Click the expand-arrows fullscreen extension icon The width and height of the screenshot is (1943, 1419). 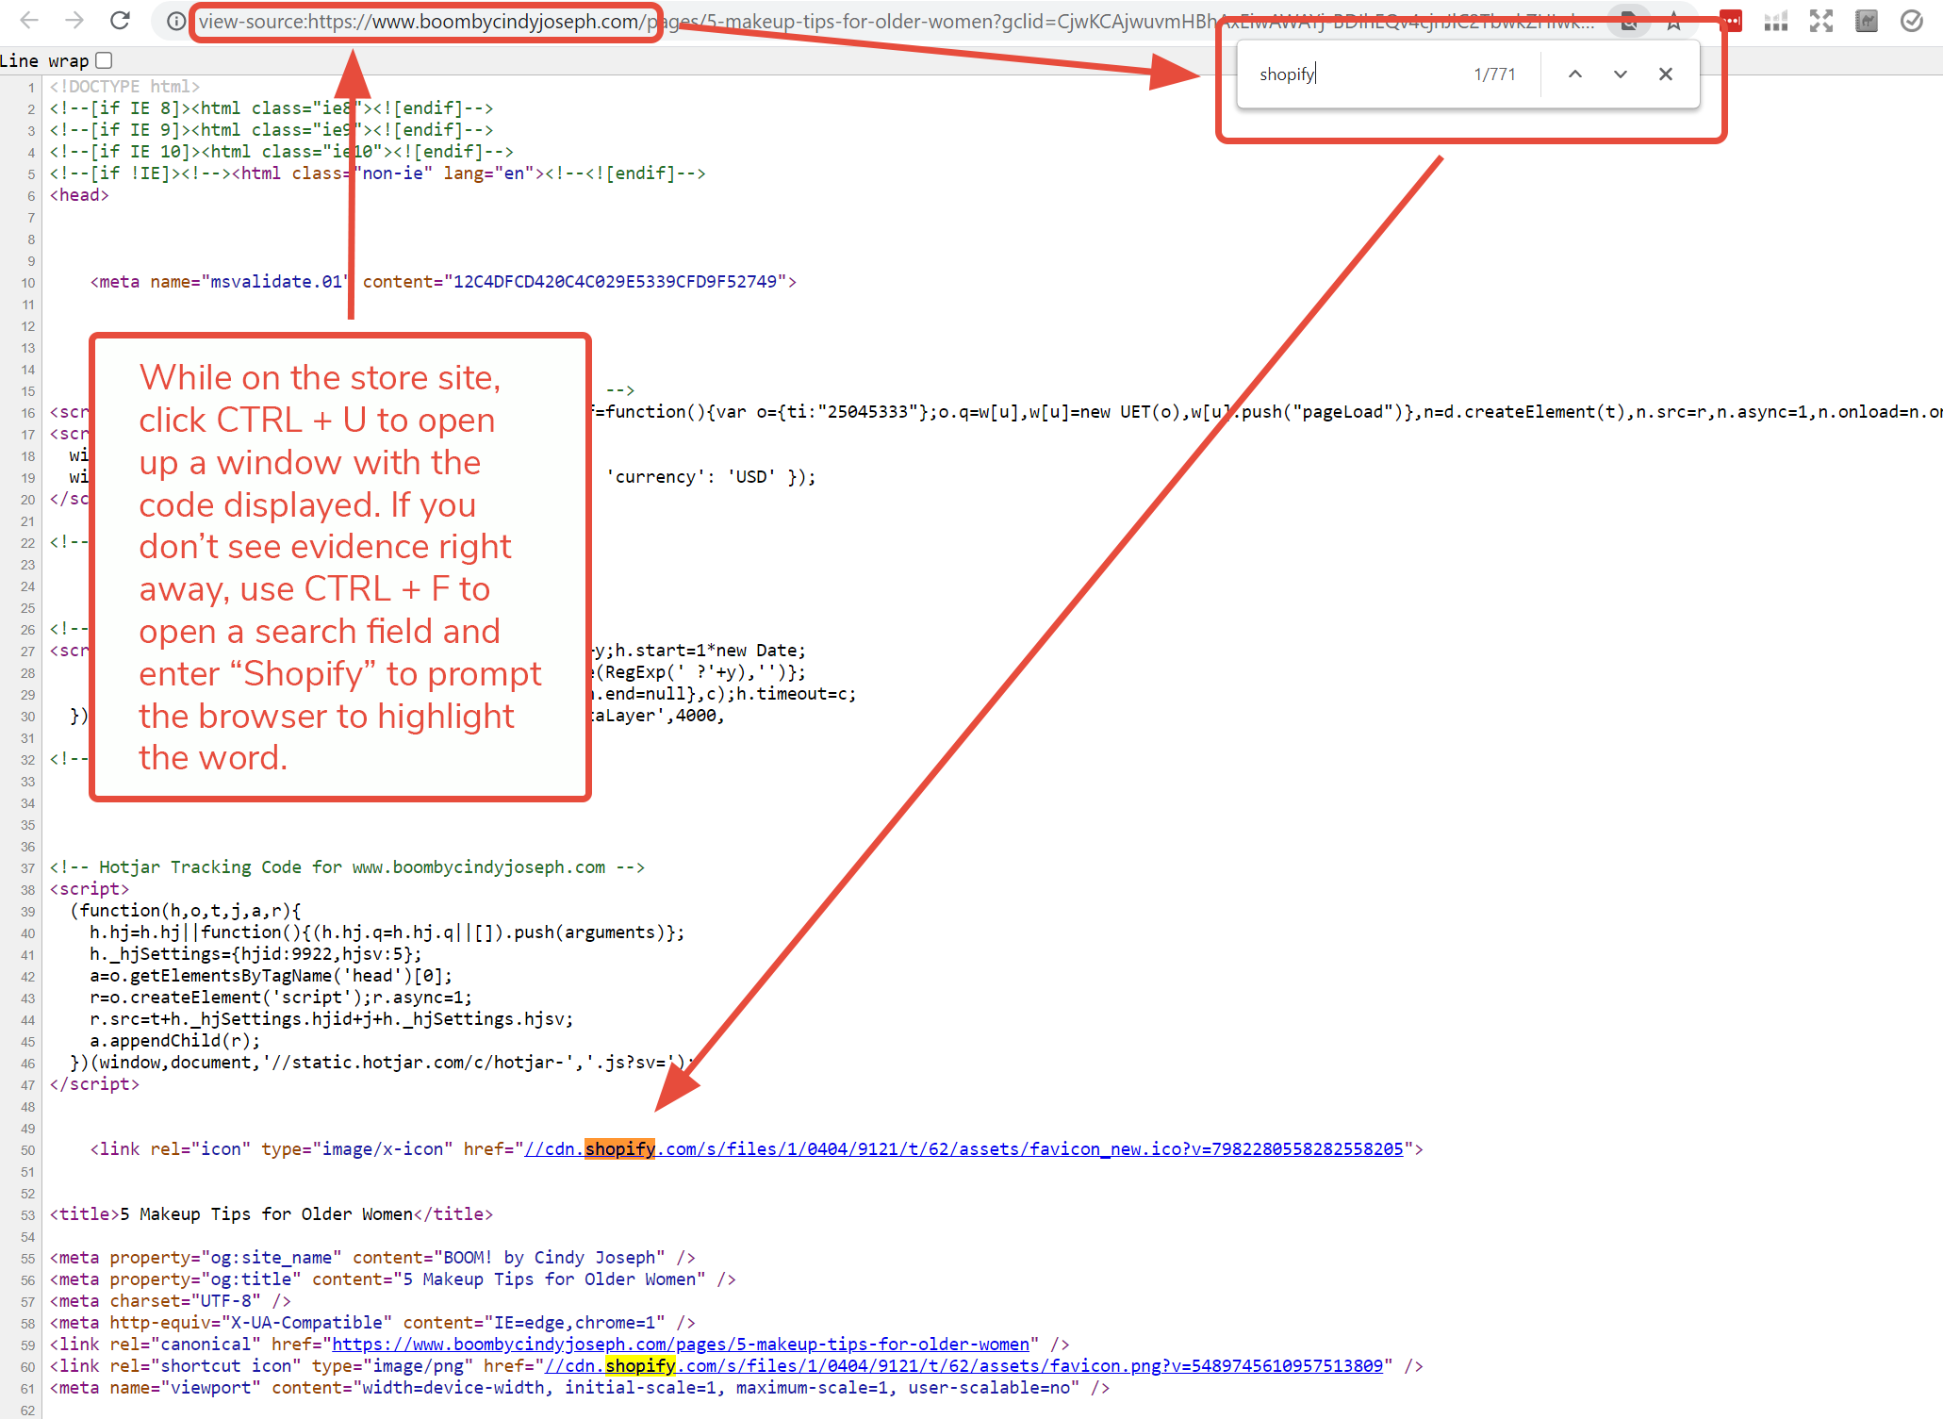click(x=1821, y=21)
